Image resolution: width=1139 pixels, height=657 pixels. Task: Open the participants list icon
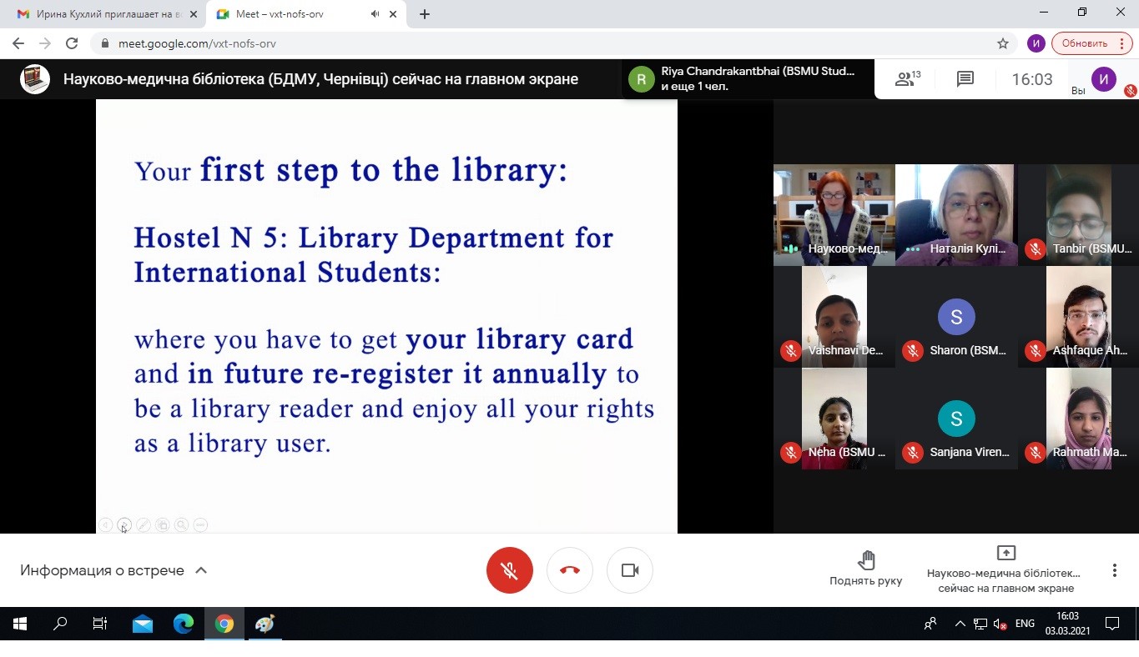coord(906,79)
